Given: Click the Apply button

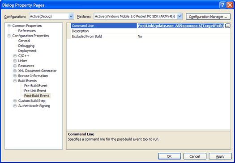Looking at the screenshot, I should (220, 156).
